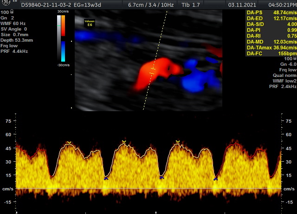The image size is (297, 214).
Task: Select the middle yellow peak systolic marker
Action: click(x=124, y=141)
